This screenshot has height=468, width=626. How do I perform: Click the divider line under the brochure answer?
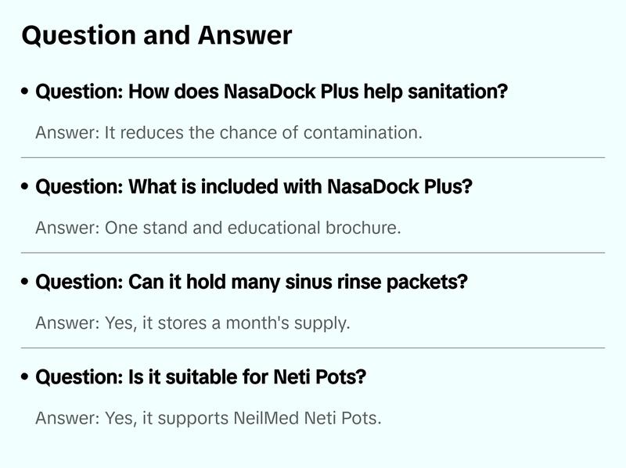click(x=313, y=253)
